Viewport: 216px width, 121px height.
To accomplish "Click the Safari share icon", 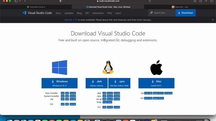I will (200, 1).
